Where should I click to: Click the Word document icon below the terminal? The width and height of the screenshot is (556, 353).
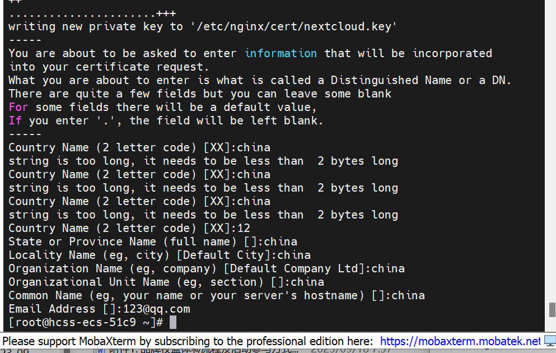[101, 350]
